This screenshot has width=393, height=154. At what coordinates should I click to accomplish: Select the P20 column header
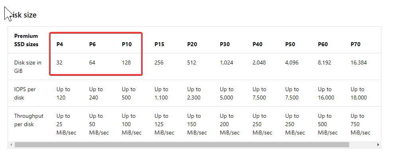point(192,44)
